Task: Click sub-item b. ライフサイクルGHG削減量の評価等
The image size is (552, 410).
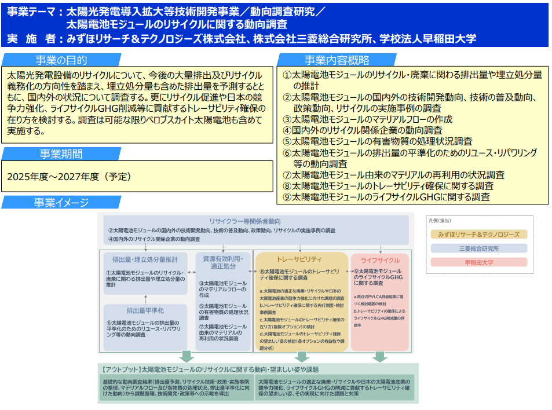Action: pyautogui.click(x=379, y=318)
